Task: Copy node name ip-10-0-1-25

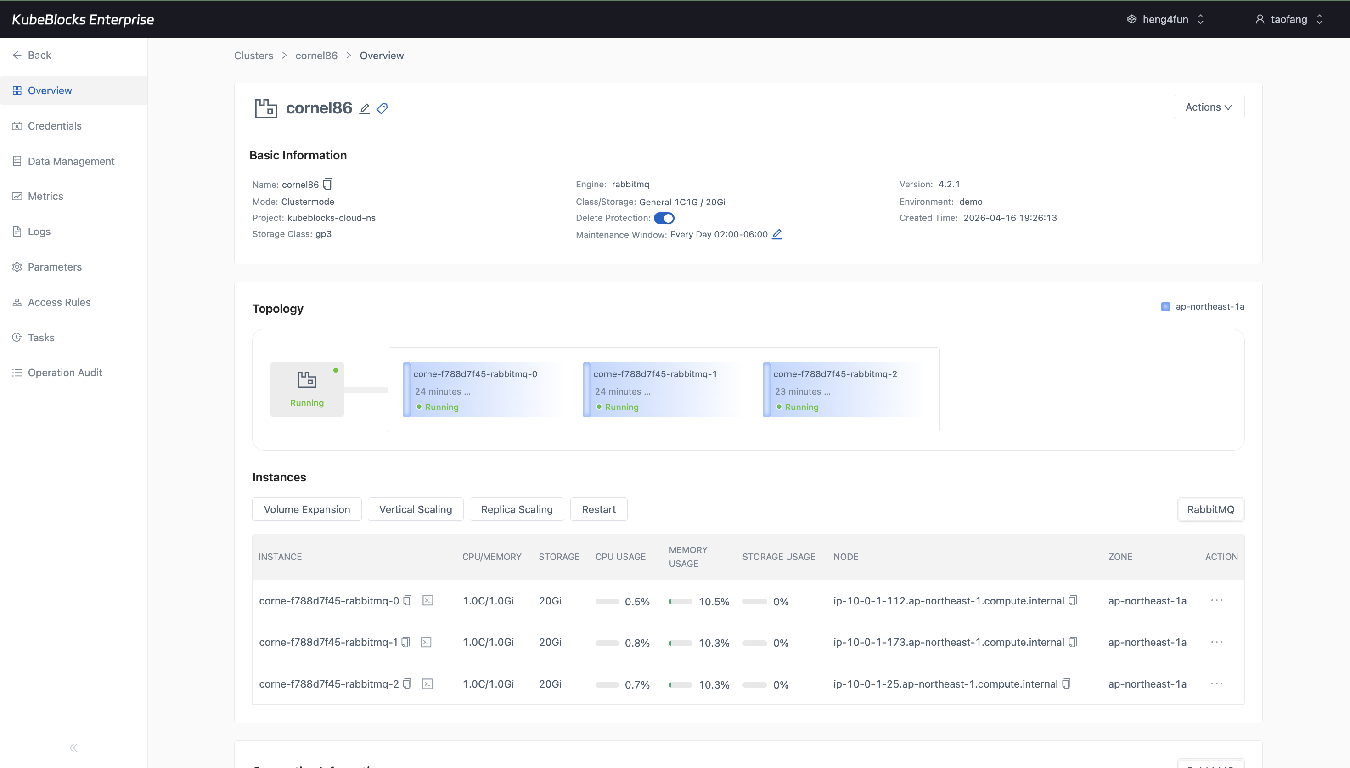Action: [x=1066, y=684]
